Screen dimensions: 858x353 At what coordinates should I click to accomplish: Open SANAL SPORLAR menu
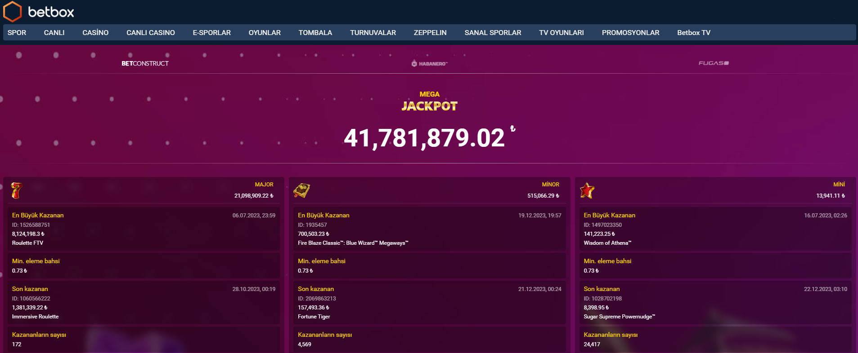(x=493, y=32)
